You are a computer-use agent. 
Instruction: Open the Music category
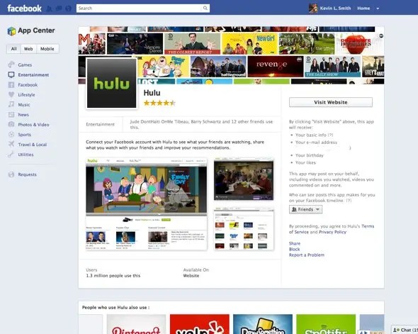[24, 105]
